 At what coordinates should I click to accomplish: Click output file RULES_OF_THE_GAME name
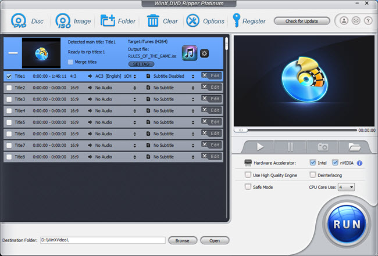[152, 56]
